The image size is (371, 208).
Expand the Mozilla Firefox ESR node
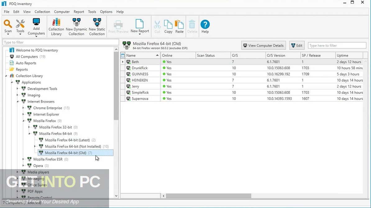coord(23,159)
